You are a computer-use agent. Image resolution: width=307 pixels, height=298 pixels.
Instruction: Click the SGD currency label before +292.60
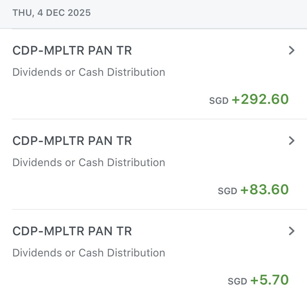click(x=219, y=101)
